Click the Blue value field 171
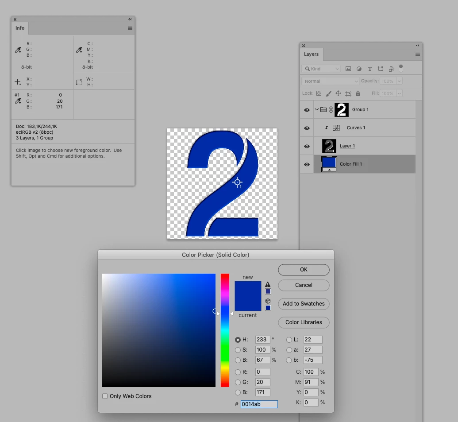This screenshot has height=422, width=458. coord(262,392)
